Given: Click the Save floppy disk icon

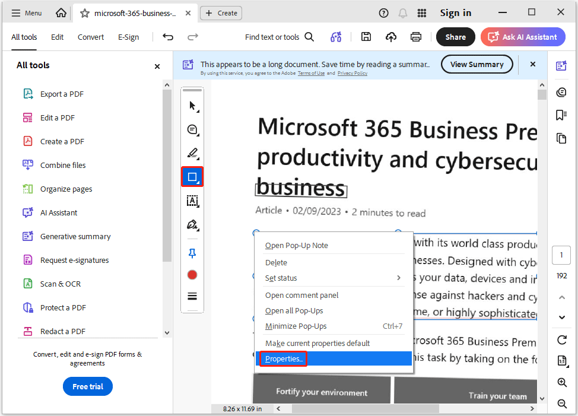Looking at the screenshot, I should pos(366,36).
